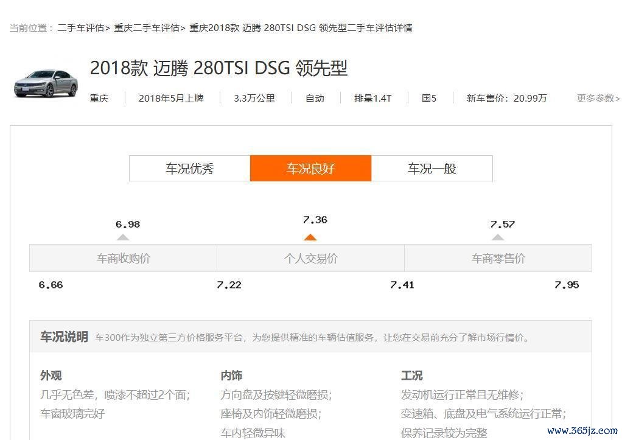Click the 2018年5月上牌 registration date

[x=172, y=98]
